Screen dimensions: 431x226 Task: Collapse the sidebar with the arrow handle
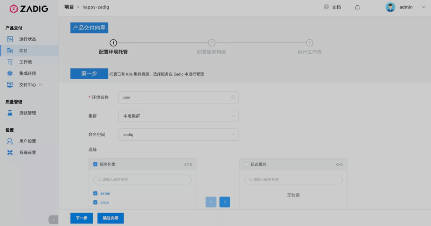pos(54,220)
